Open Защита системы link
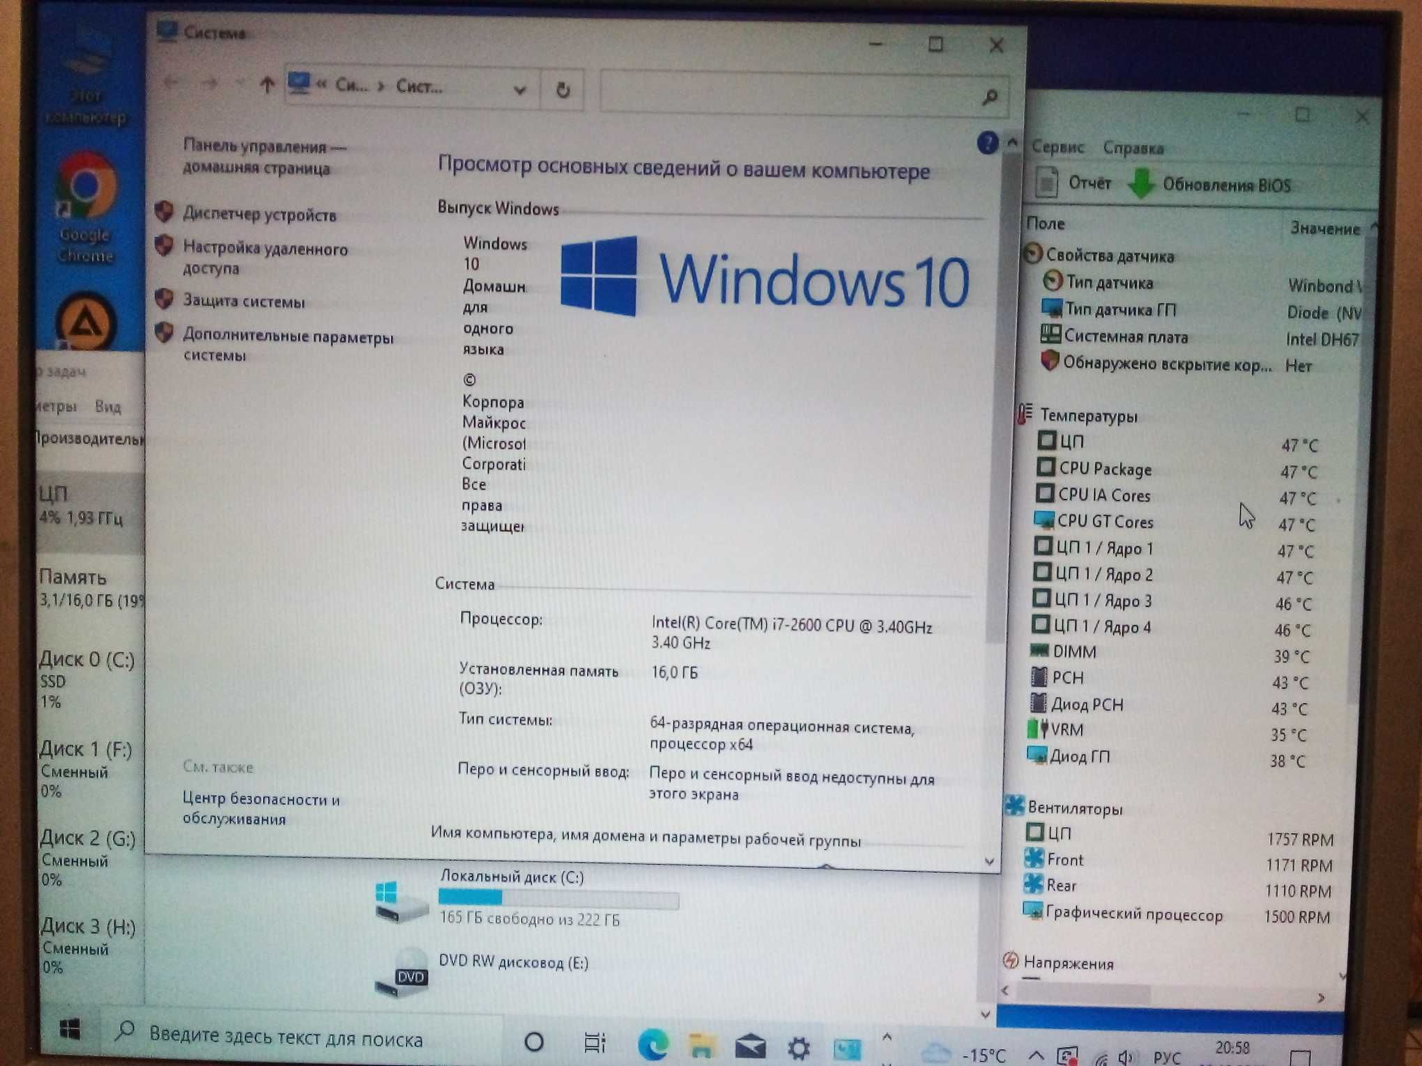This screenshot has width=1422, height=1066. pyautogui.click(x=243, y=301)
